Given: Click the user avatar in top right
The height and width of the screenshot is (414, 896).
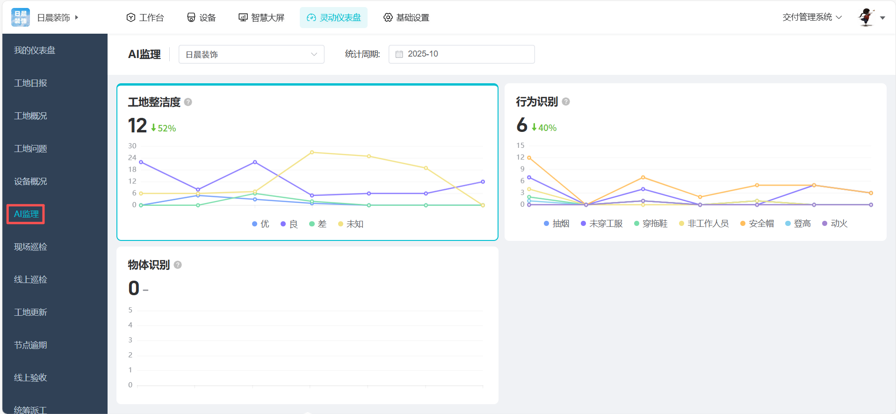Looking at the screenshot, I should (x=866, y=17).
